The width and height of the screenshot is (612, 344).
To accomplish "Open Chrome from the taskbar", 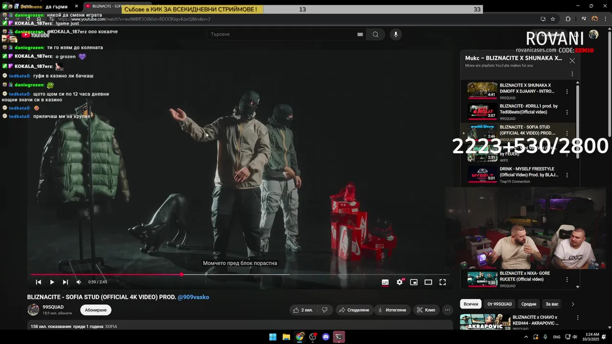I will tap(299, 337).
